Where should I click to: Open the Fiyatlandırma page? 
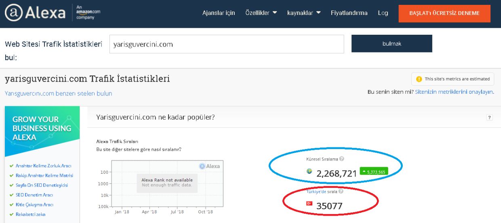point(349,13)
